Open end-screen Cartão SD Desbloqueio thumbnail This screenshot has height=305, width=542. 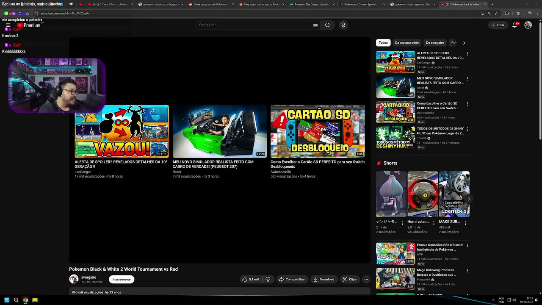[318, 131]
